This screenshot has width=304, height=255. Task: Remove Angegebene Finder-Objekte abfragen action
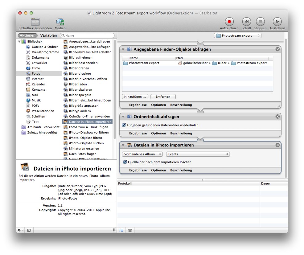point(277,49)
